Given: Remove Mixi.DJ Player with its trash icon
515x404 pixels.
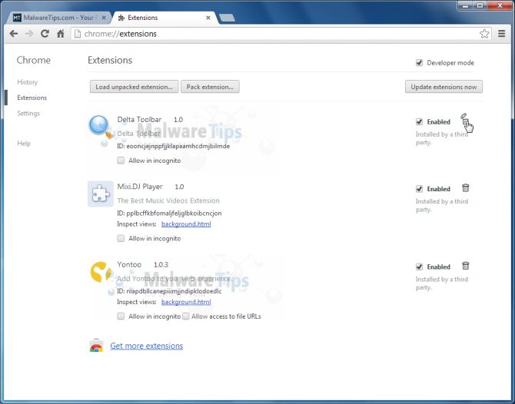Looking at the screenshot, I should coord(465,188).
